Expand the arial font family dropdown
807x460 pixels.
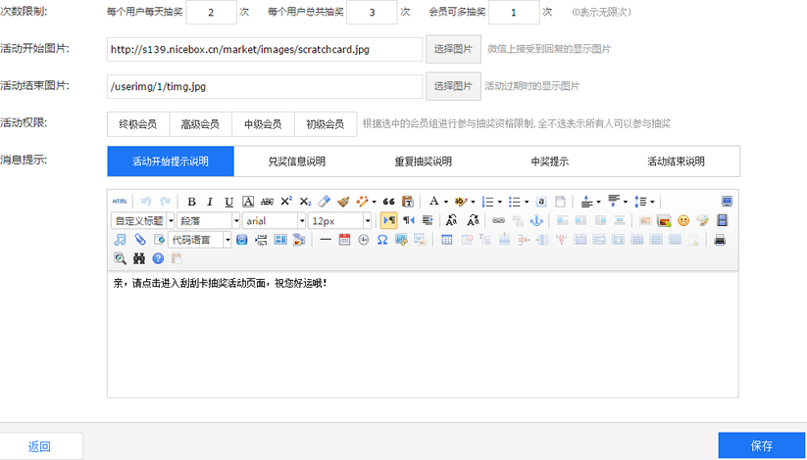[x=274, y=220]
